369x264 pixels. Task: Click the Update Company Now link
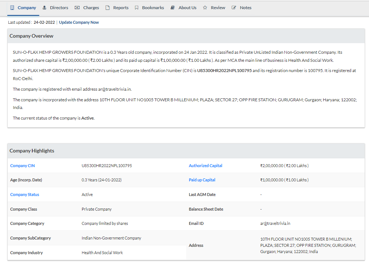pos(79,22)
